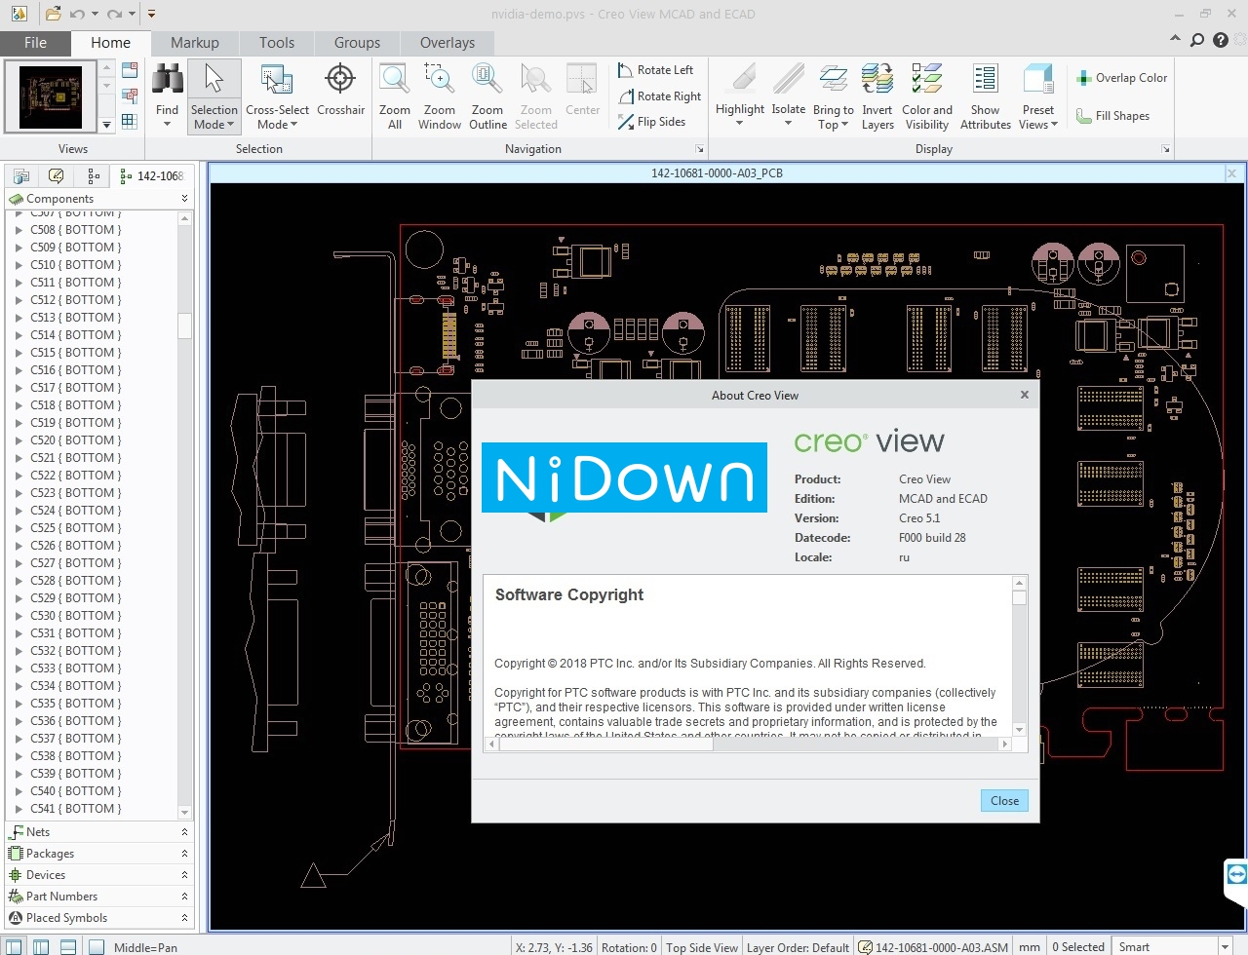Open the Find tool with binoculars icon
Image resolution: width=1248 pixels, height=955 pixels.
coord(167,95)
